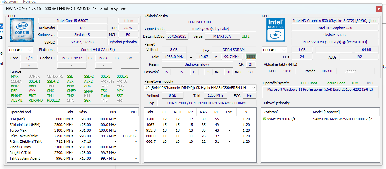Click the MCU value F0

[x=128, y=35]
